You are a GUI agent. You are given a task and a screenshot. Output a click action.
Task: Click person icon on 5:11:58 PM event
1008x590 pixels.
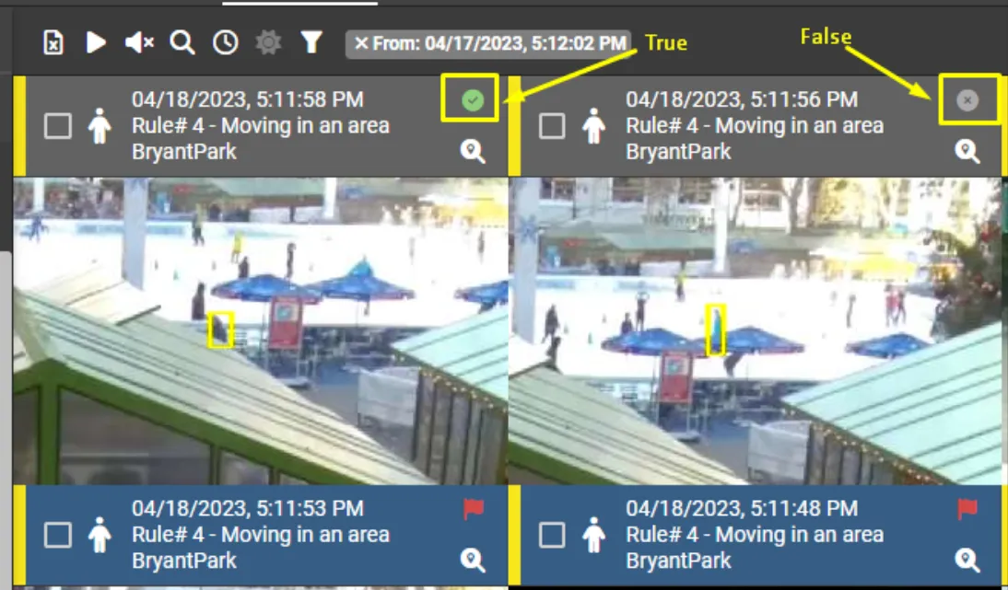[99, 126]
